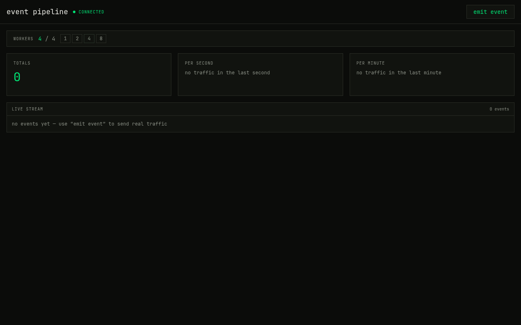Screen dimensions: 521x325
Task: Click "no traffic in the last second"
Action: point(227,73)
